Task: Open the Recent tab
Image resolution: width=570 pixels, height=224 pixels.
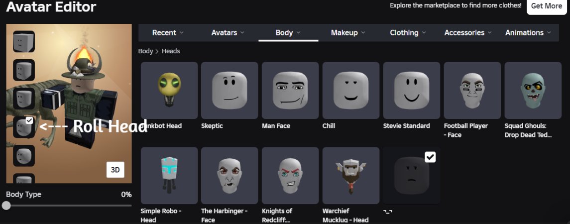Action: click(168, 33)
